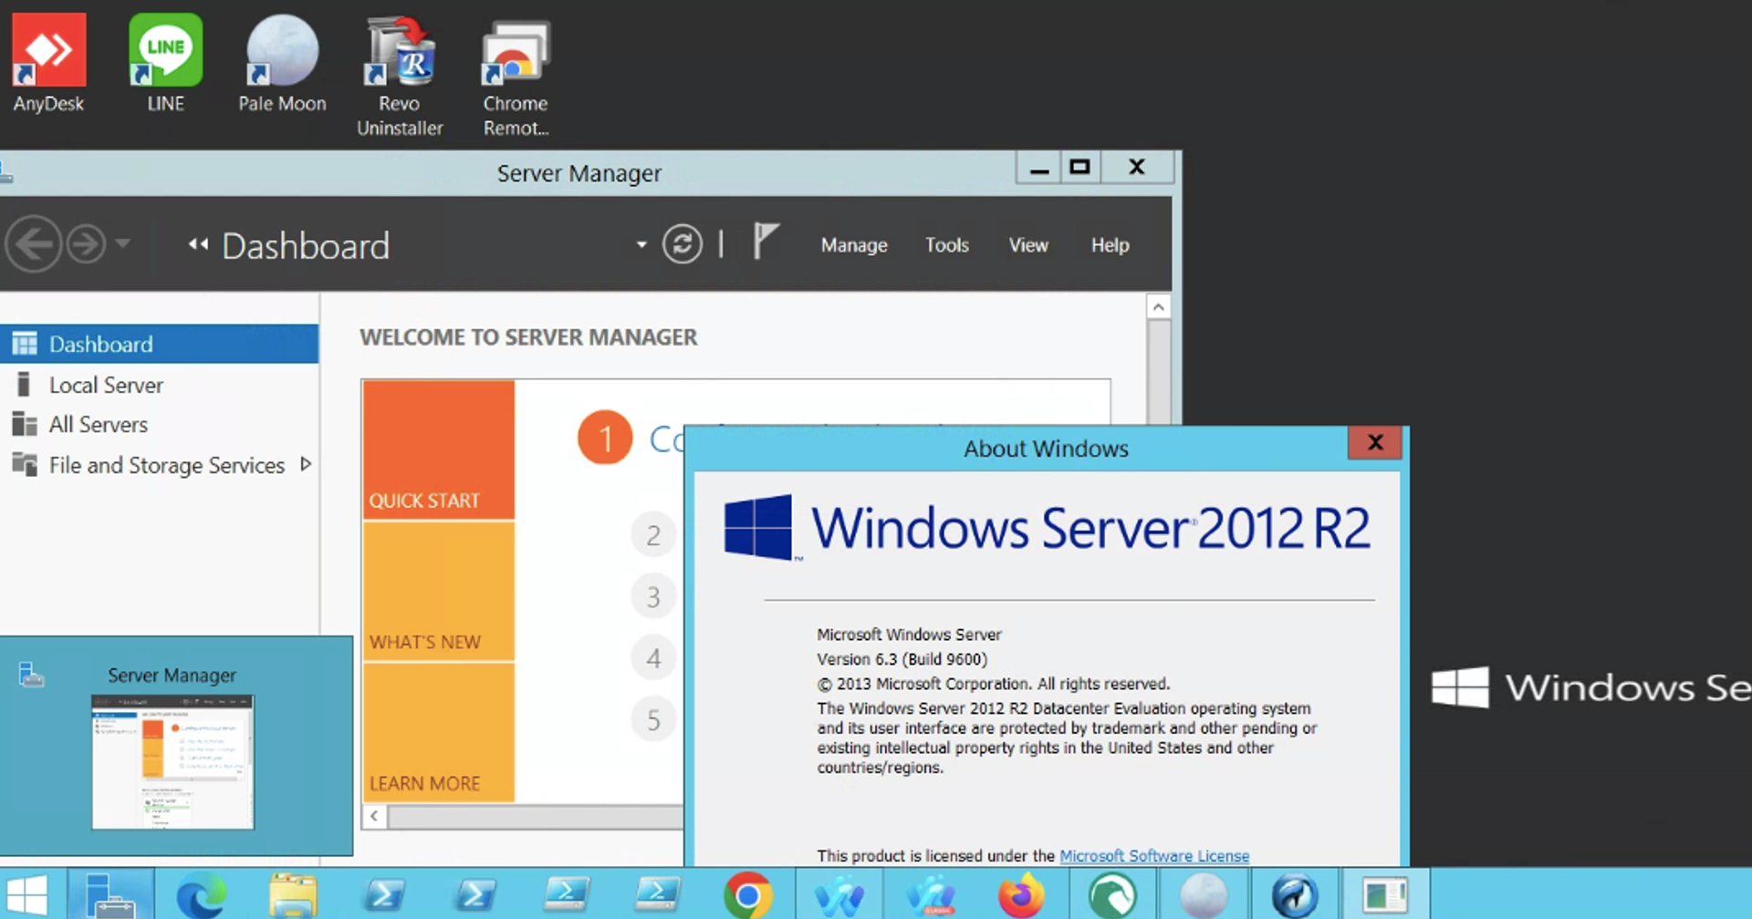Viewport: 1752px width, 919px height.
Task: Select the Server Manager thumbnail preview
Action: tap(173, 761)
